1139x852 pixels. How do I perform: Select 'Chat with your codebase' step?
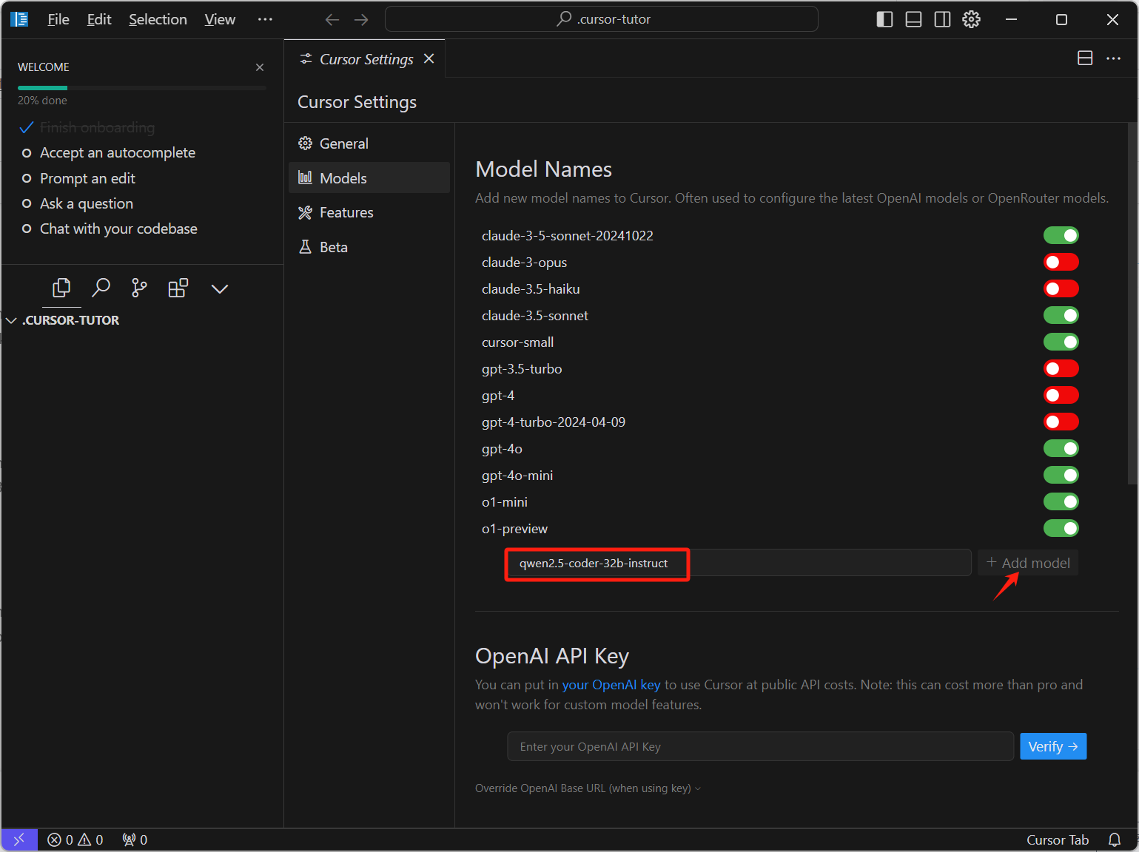[x=118, y=229]
